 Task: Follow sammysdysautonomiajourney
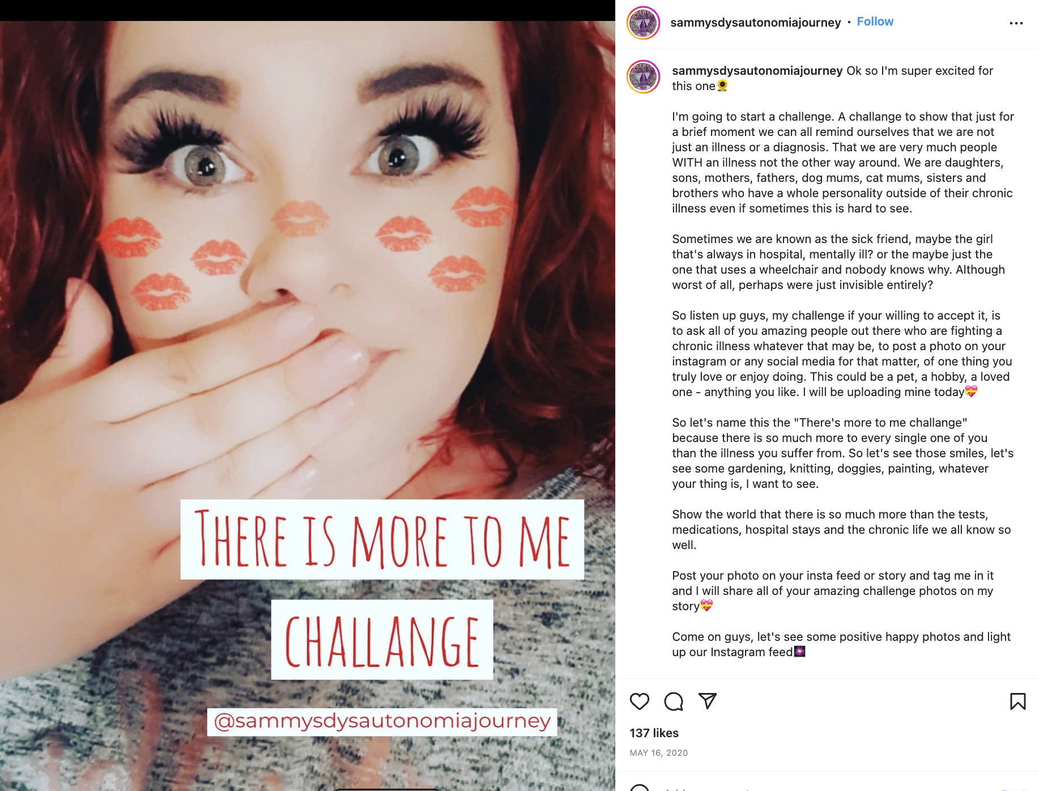875,22
